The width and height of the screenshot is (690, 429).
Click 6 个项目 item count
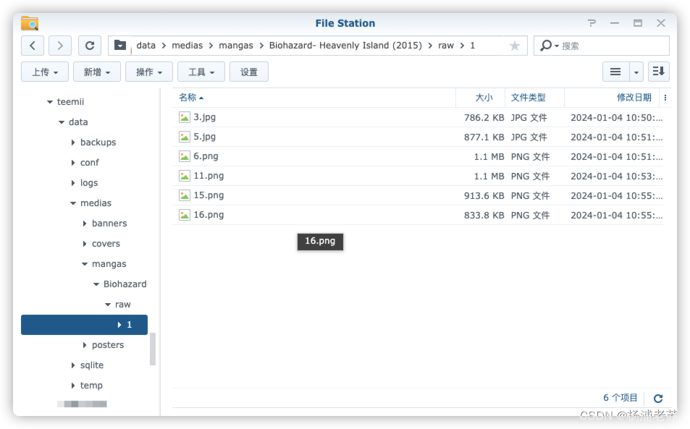620,398
